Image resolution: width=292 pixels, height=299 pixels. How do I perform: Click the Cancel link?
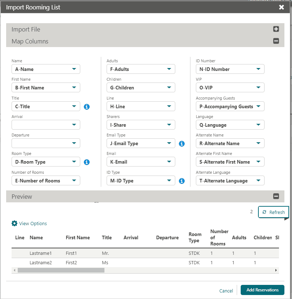(226, 291)
